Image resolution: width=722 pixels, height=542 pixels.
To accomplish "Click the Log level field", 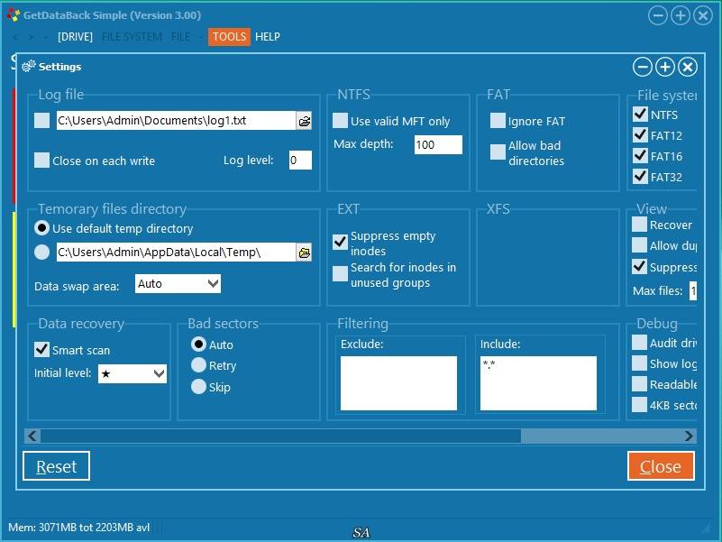I will pos(300,160).
